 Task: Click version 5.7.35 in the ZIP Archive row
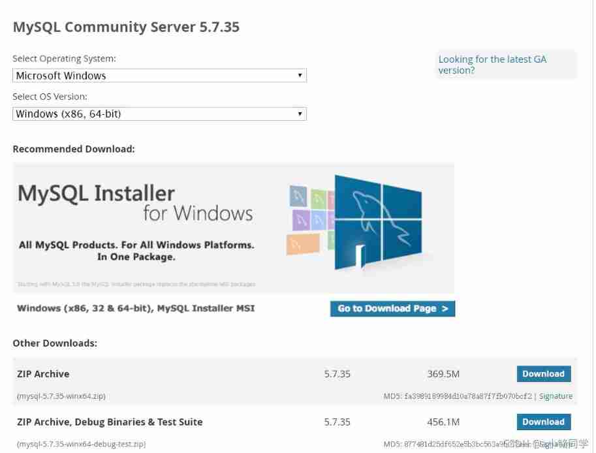point(337,374)
